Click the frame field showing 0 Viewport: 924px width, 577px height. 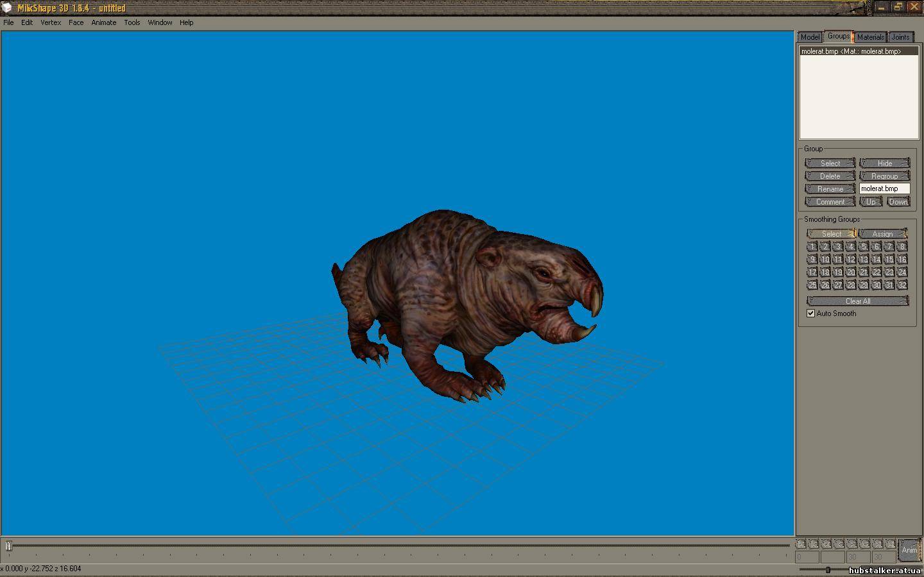coord(807,557)
